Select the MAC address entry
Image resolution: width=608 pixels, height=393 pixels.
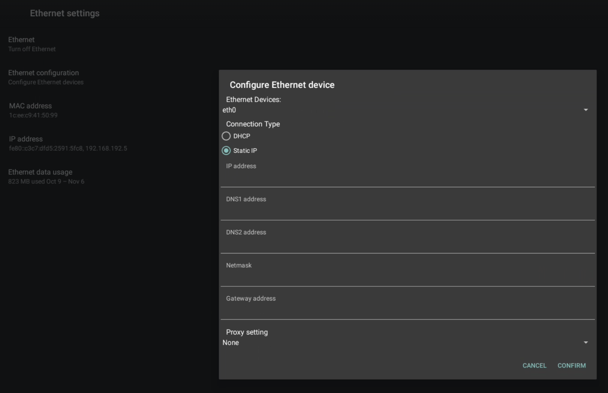(33, 110)
